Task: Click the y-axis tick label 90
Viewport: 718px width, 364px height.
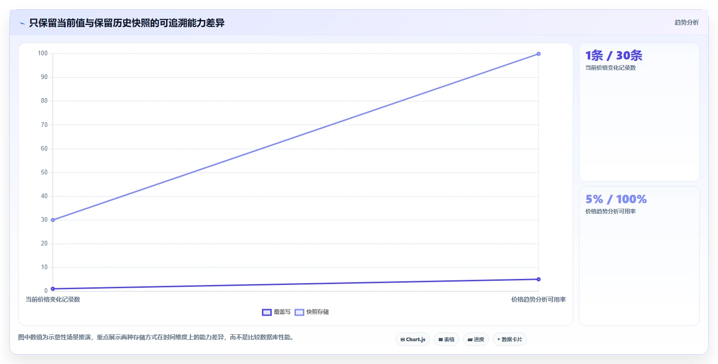Action: tap(45, 77)
